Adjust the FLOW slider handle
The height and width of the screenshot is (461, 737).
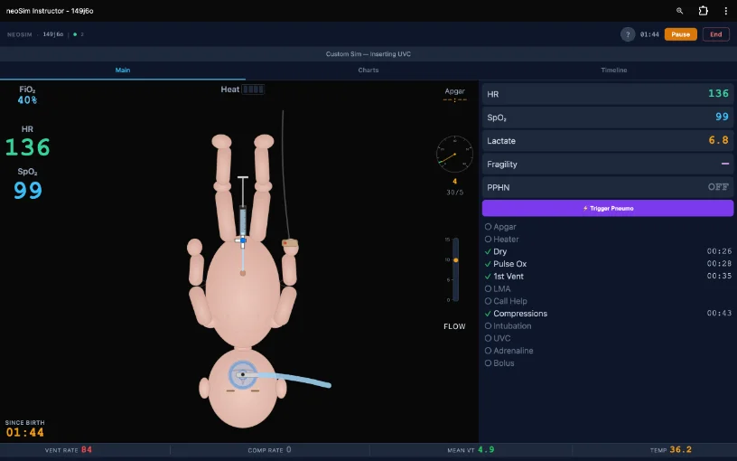[x=455, y=260]
